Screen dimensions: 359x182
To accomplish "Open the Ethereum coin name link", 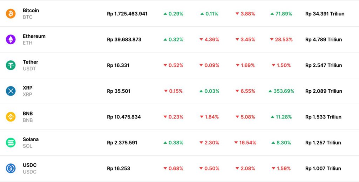I will tap(34, 36).
